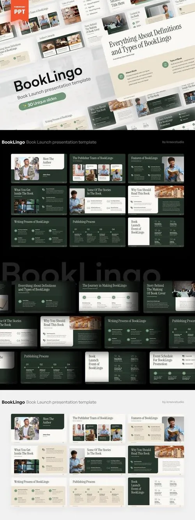Viewport: 195px width, 520px height.
Task: Open the light-theme Publishing Process slide
Action: coord(97,492)
